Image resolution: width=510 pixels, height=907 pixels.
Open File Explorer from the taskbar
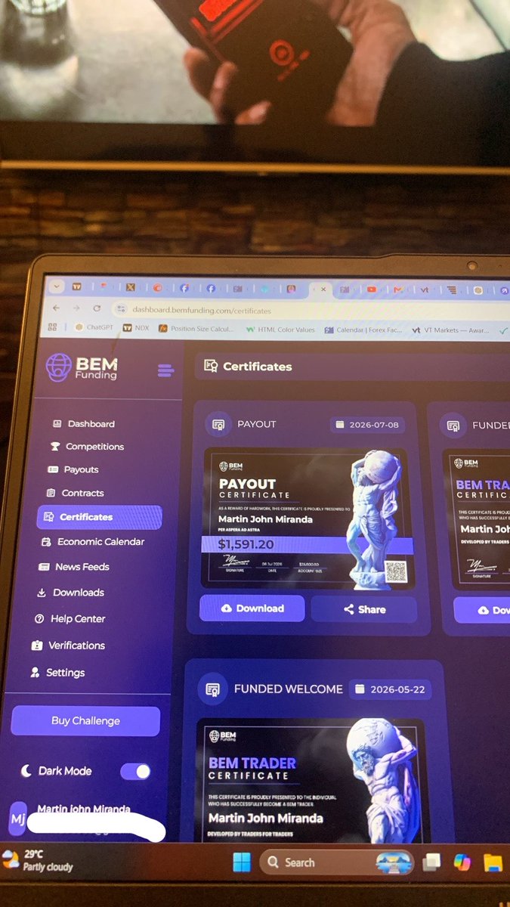(493, 862)
